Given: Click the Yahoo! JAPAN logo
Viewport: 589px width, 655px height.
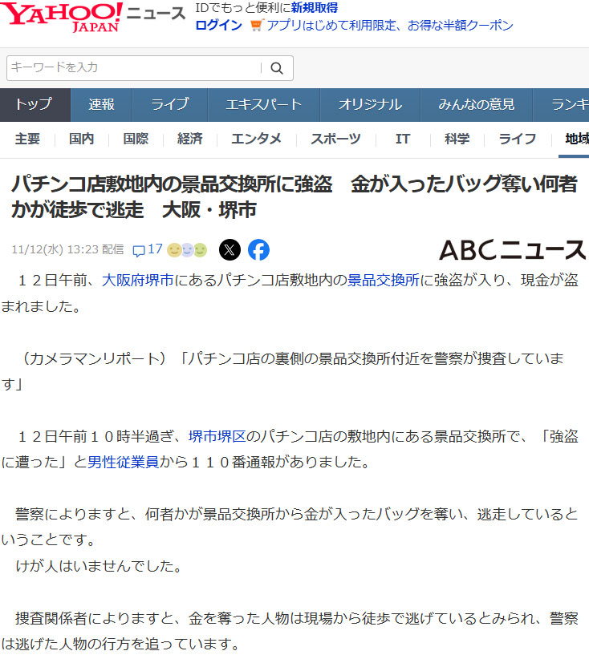Looking at the screenshot, I should coord(63,18).
